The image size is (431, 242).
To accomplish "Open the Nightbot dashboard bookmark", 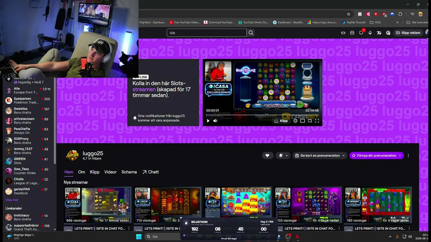I will click(153, 23).
